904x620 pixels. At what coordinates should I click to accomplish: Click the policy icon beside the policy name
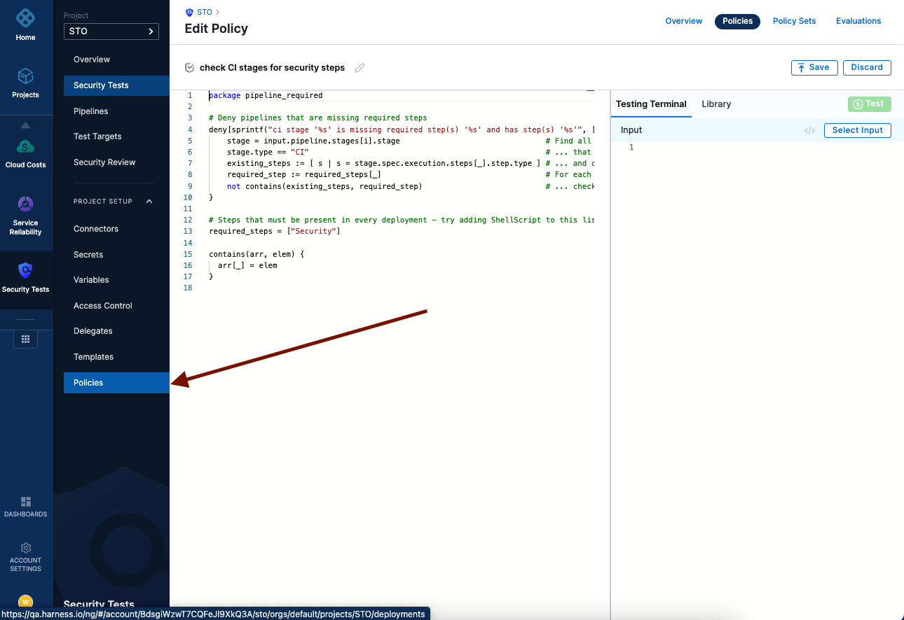[189, 68]
